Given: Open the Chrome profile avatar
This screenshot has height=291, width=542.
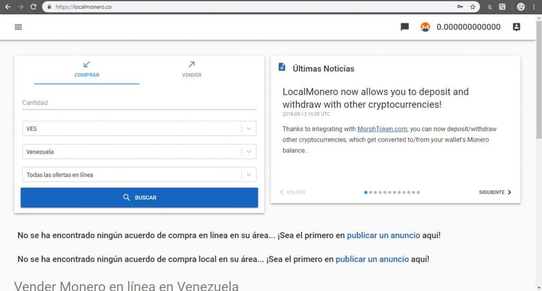Looking at the screenshot, I should click(x=521, y=6).
